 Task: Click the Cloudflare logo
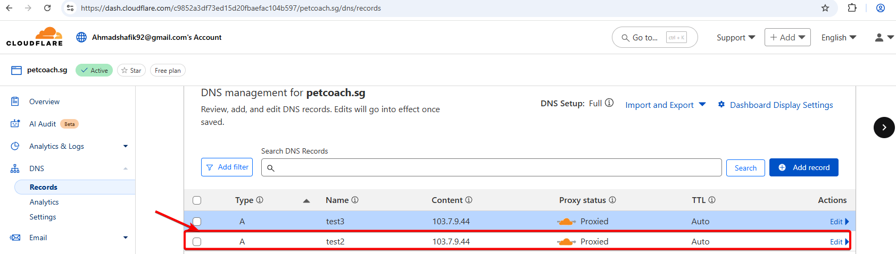(x=35, y=37)
